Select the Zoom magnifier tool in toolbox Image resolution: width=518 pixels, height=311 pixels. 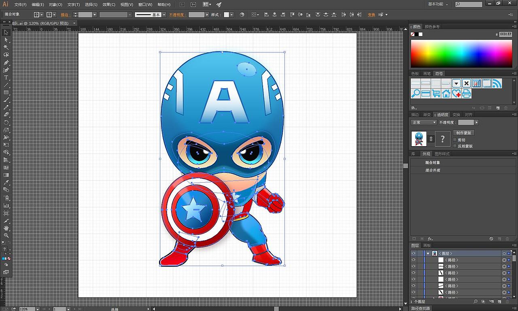click(6, 235)
